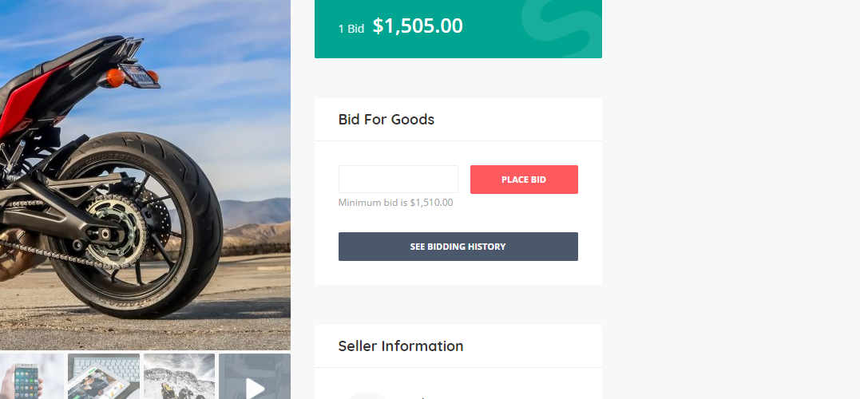860x399 pixels.
Task: Open the smartphone-in-hand thumbnail
Action: pos(31,377)
